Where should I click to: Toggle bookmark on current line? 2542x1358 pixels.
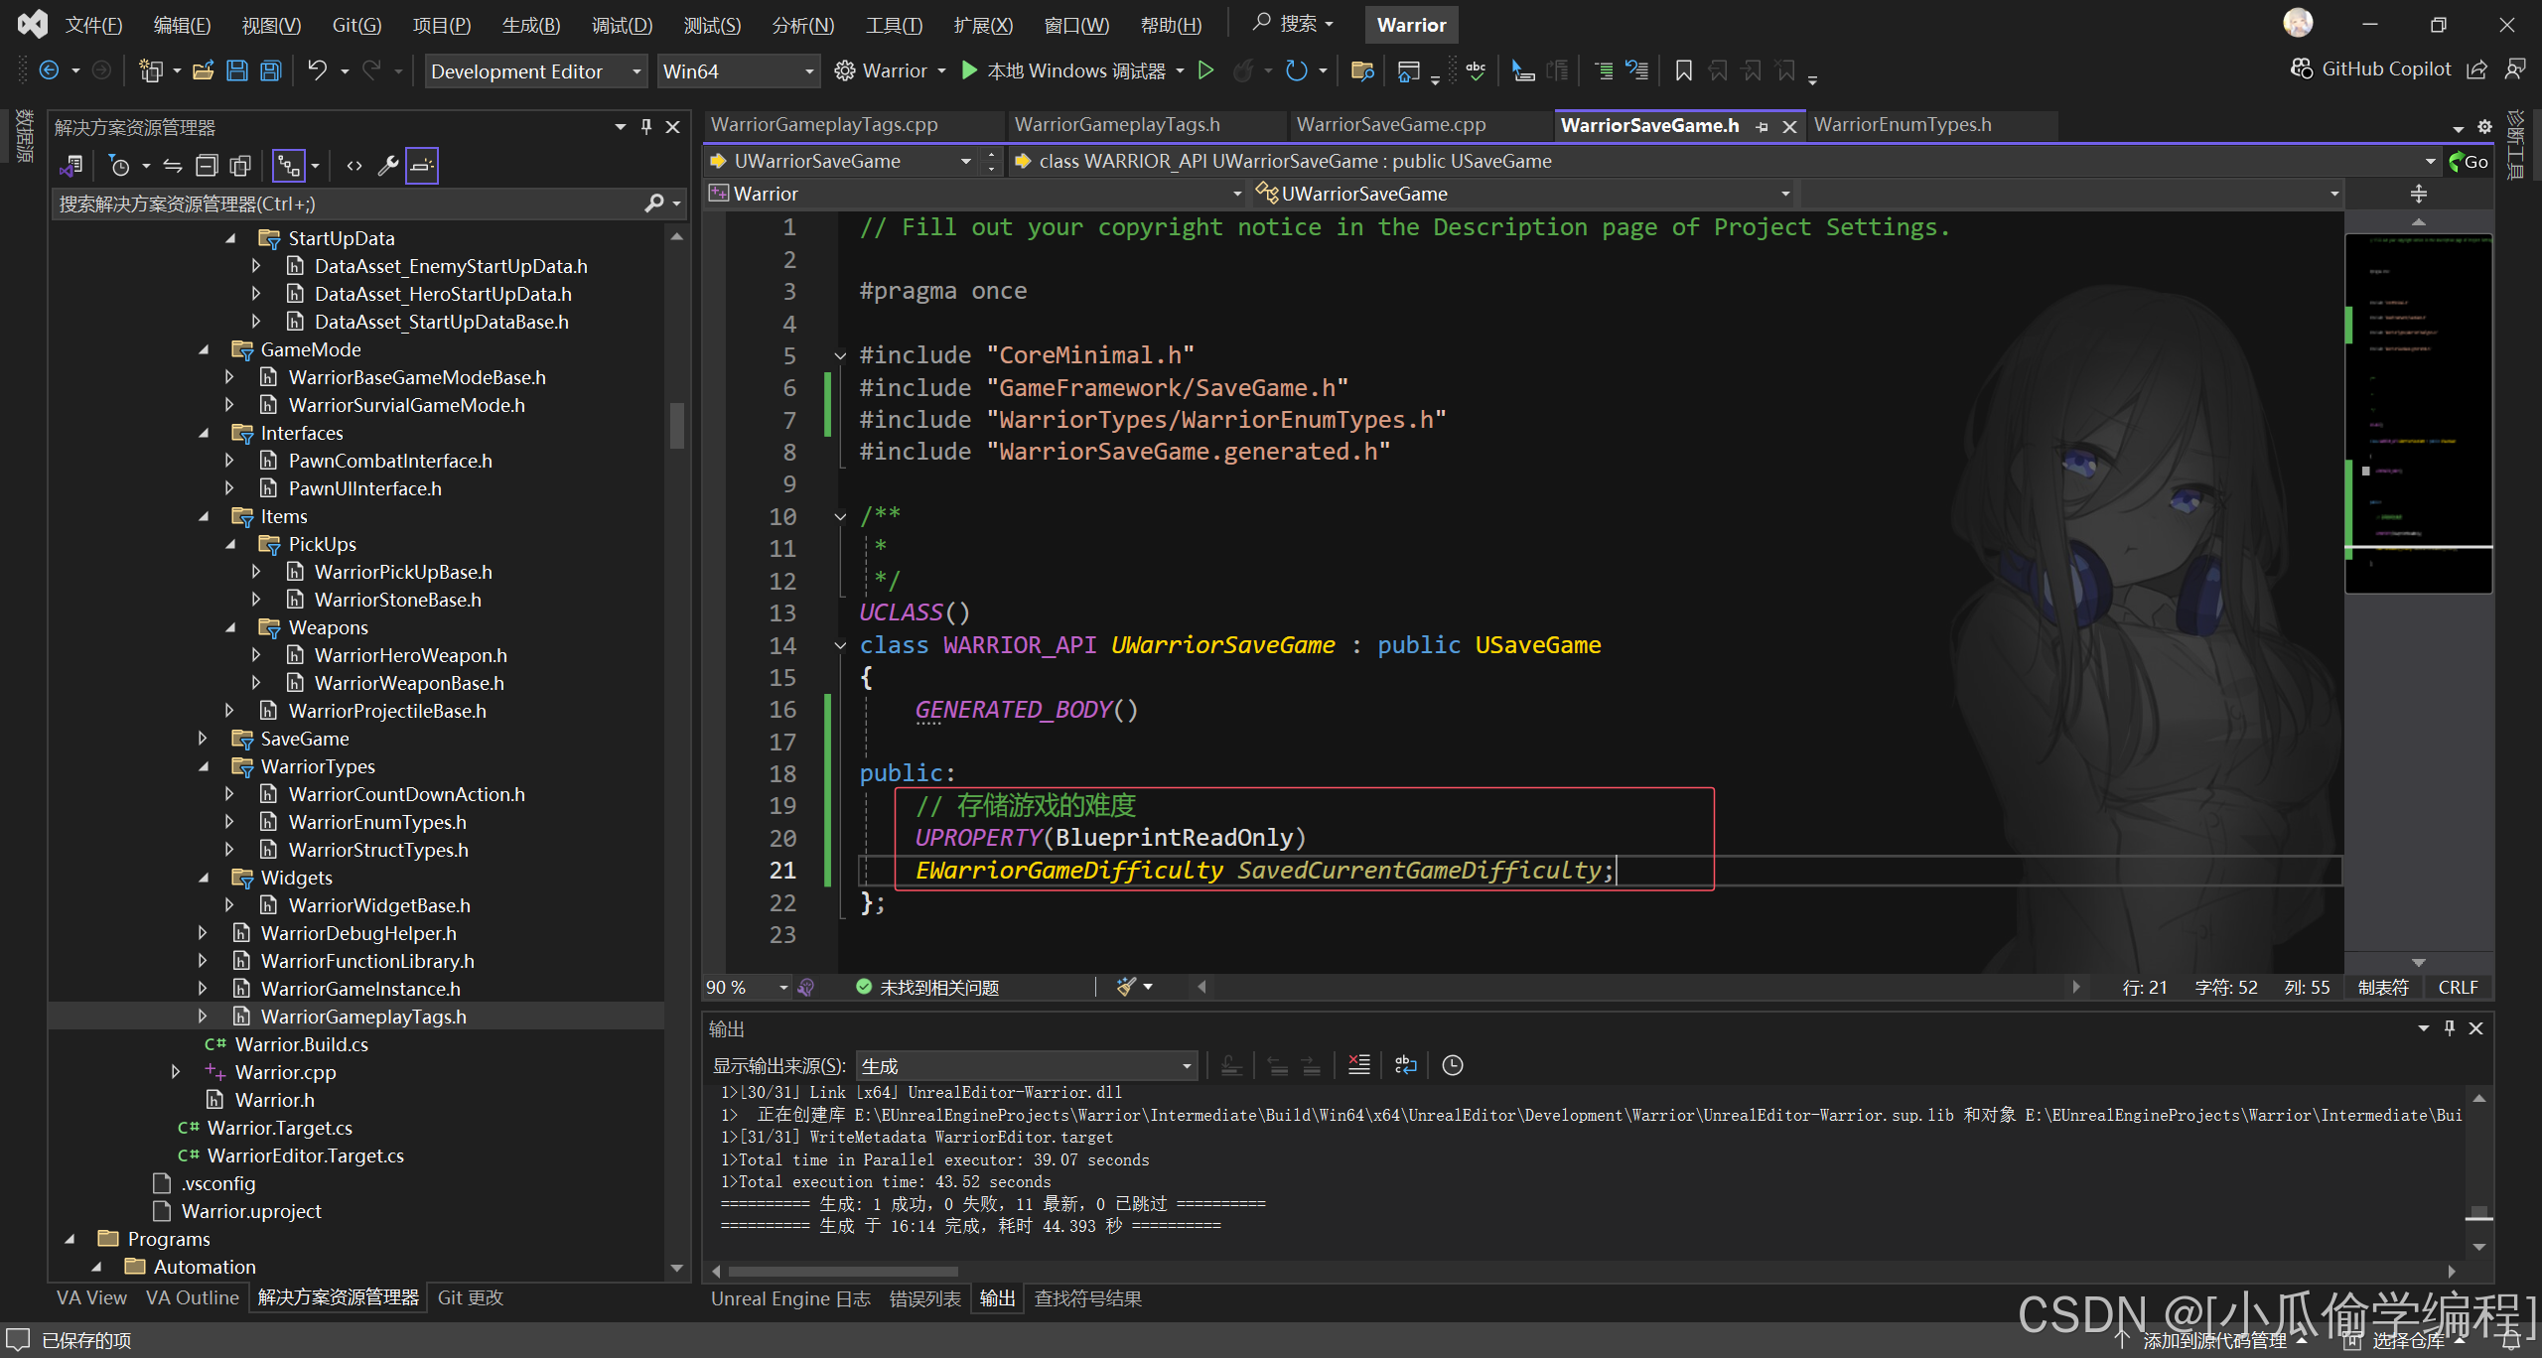coord(1683,70)
